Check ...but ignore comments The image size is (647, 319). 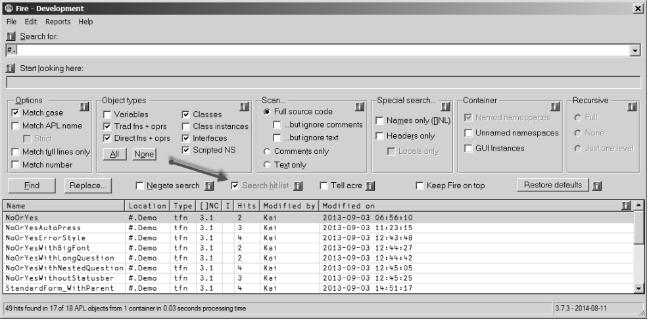pos(277,124)
